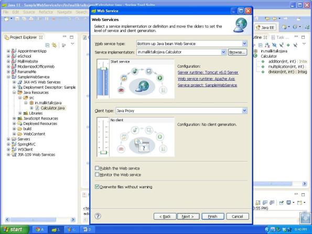Screen dimensions: 312x234
Task: Click the Finish button
Action: [x=213, y=217]
